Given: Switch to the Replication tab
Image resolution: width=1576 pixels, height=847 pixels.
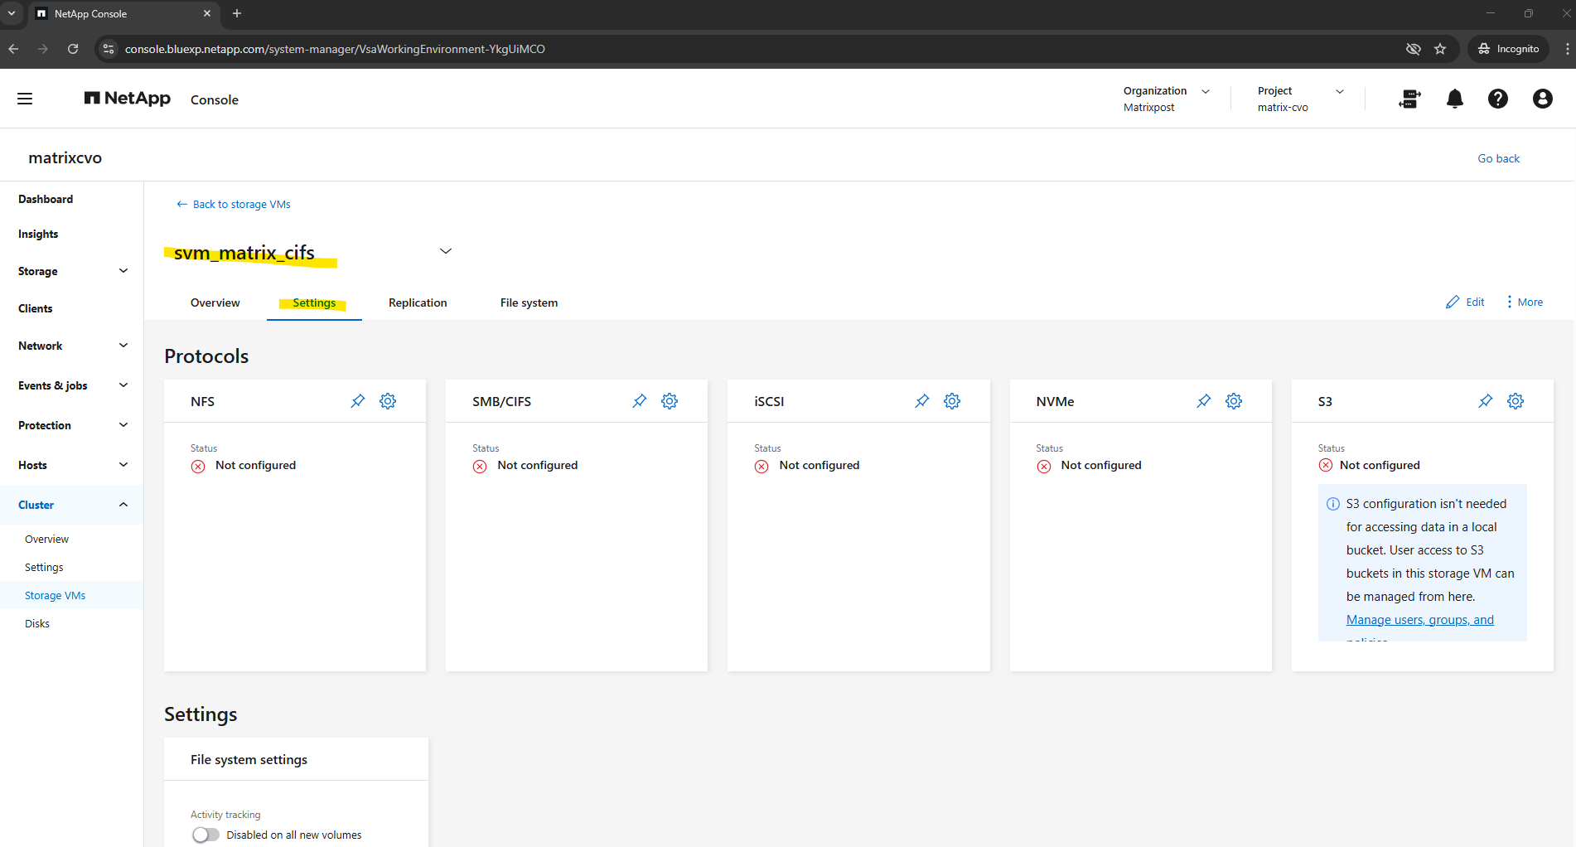Looking at the screenshot, I should click(x=418, y=303).
